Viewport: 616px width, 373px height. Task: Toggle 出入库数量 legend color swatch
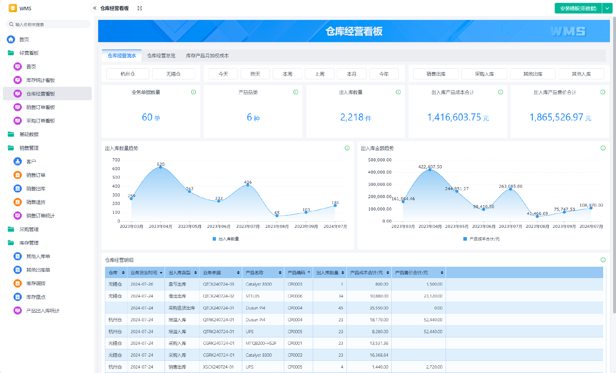click(x=214, y=239)
